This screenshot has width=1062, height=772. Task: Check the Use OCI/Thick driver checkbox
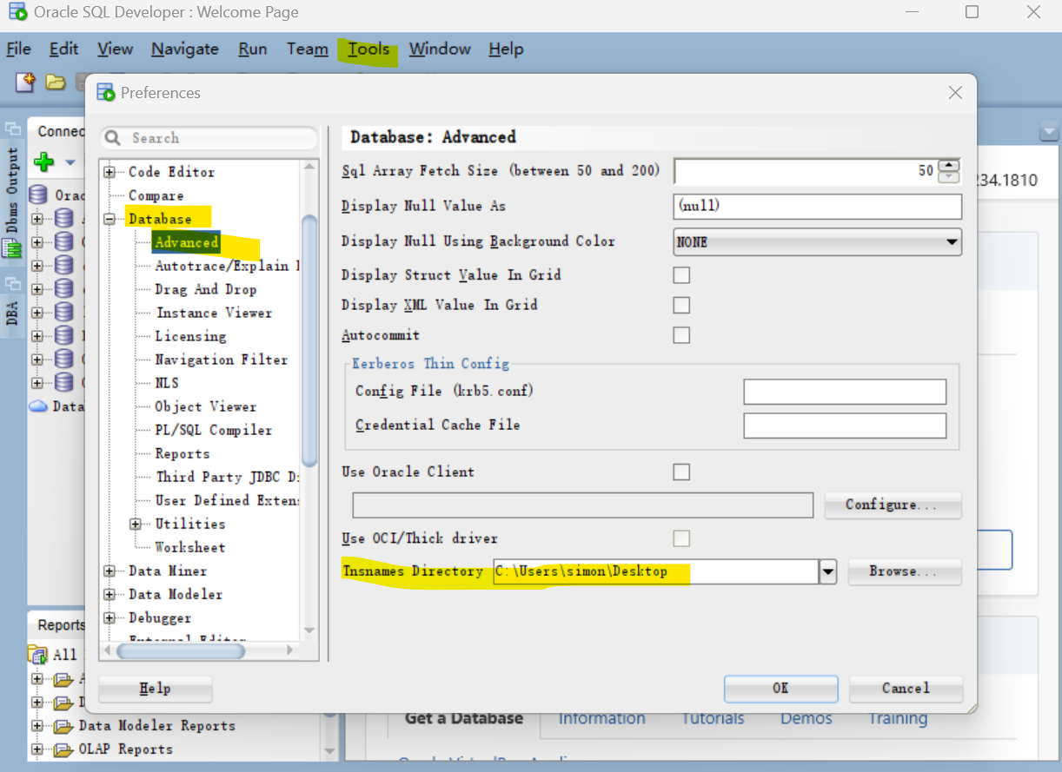[x=681, y=538]
